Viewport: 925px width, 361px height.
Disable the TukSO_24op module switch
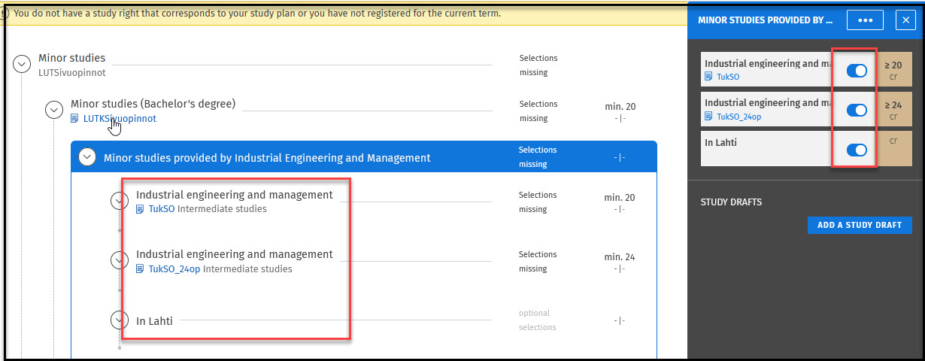pos(857,111)
